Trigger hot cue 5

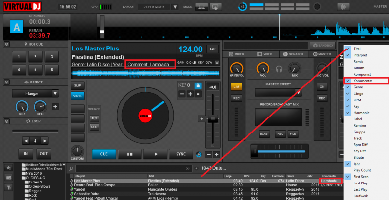[35, 70]
